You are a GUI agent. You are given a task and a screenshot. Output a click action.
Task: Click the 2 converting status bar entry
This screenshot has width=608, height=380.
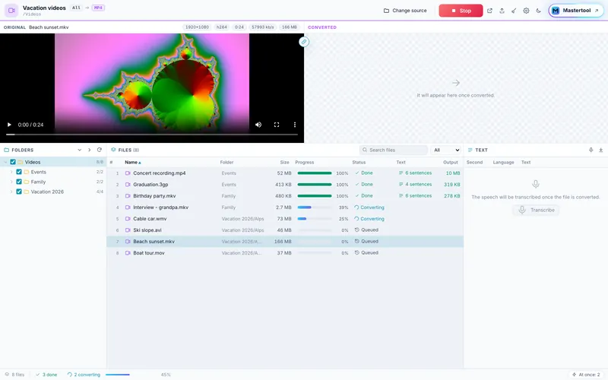pyautogui.click(x=84, y=375)
